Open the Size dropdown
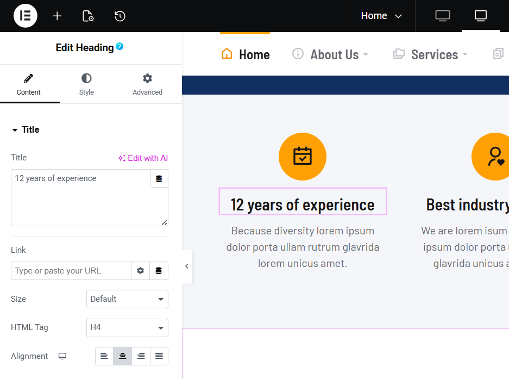This screenshot has width=509, height=379. point(127,299)
